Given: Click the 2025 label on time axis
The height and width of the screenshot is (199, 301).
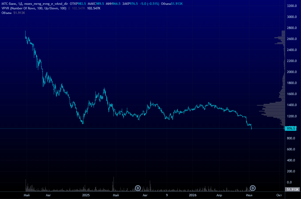Looking at the screenshot, I should [x=86, y=195].
